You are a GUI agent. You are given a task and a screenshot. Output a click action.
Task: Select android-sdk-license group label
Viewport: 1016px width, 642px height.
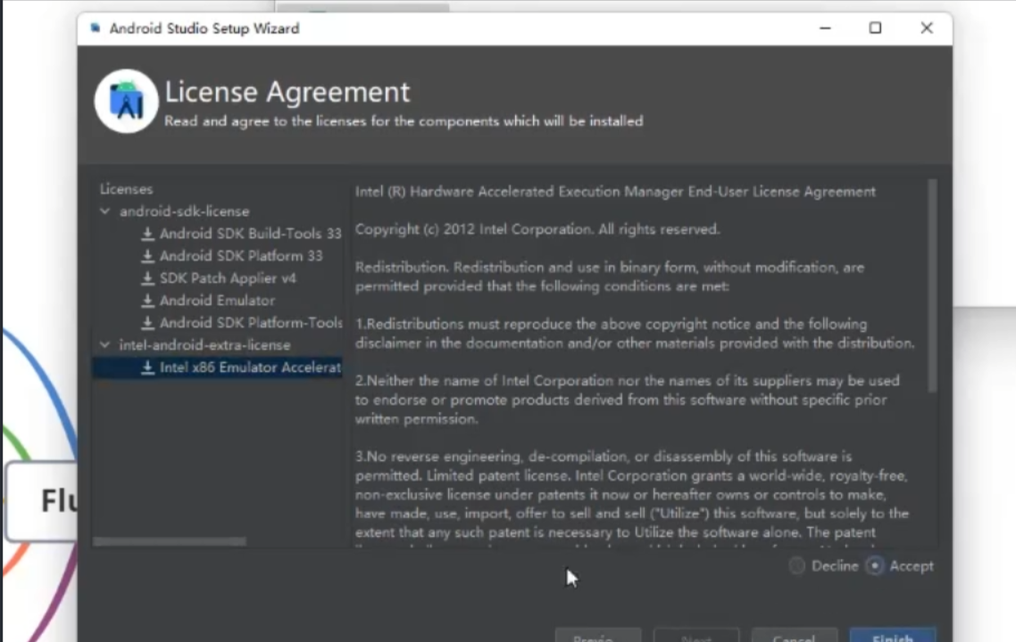[x=184, y=211]
